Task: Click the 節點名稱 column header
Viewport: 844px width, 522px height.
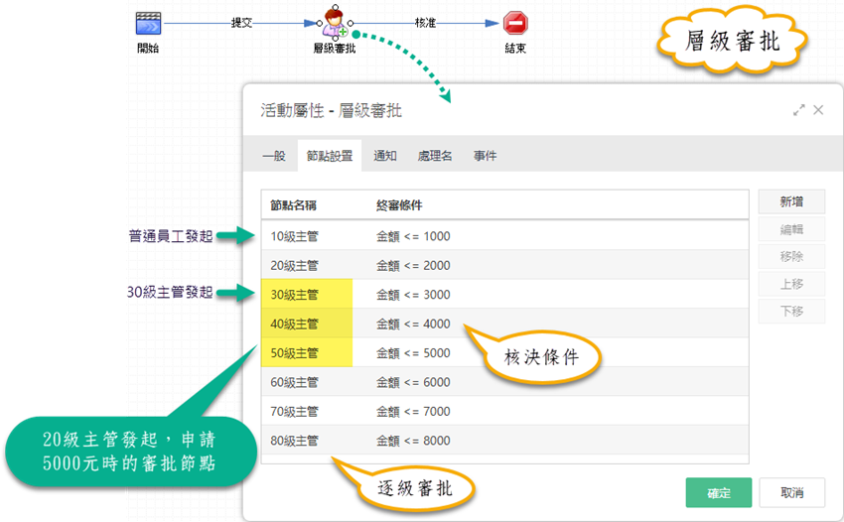Action: pyautogui.click(x=293, y=205)
